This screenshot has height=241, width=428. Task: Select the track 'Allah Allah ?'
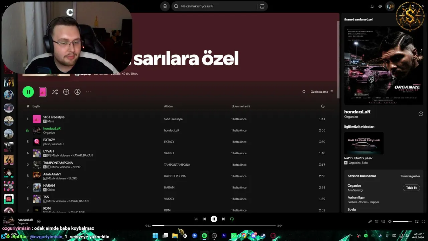pos(52,174)
